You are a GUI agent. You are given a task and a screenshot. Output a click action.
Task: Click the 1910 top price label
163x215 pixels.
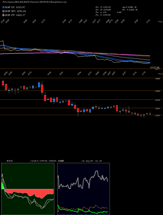3,21
